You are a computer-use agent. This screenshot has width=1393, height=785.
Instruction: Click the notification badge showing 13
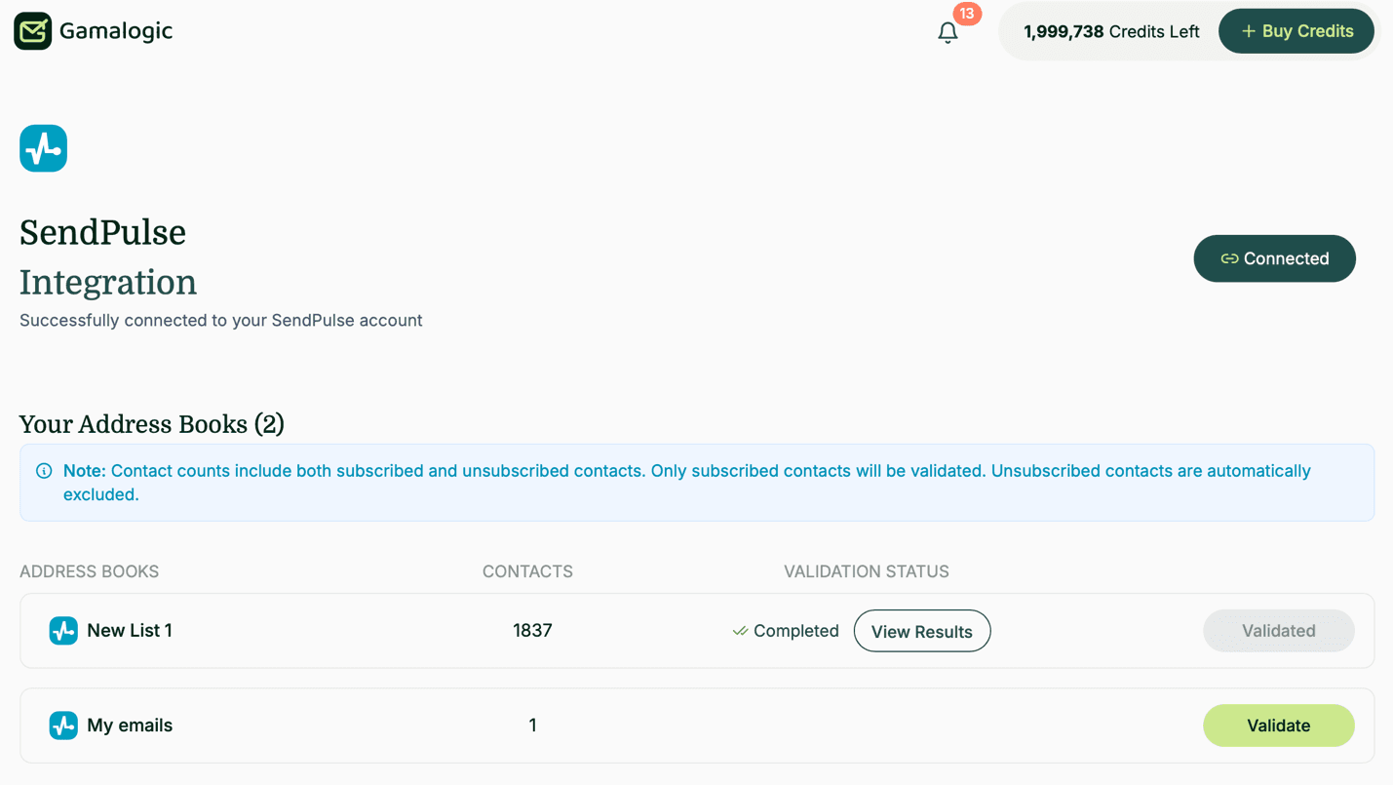pyautogui.click(x=968, y=15)
